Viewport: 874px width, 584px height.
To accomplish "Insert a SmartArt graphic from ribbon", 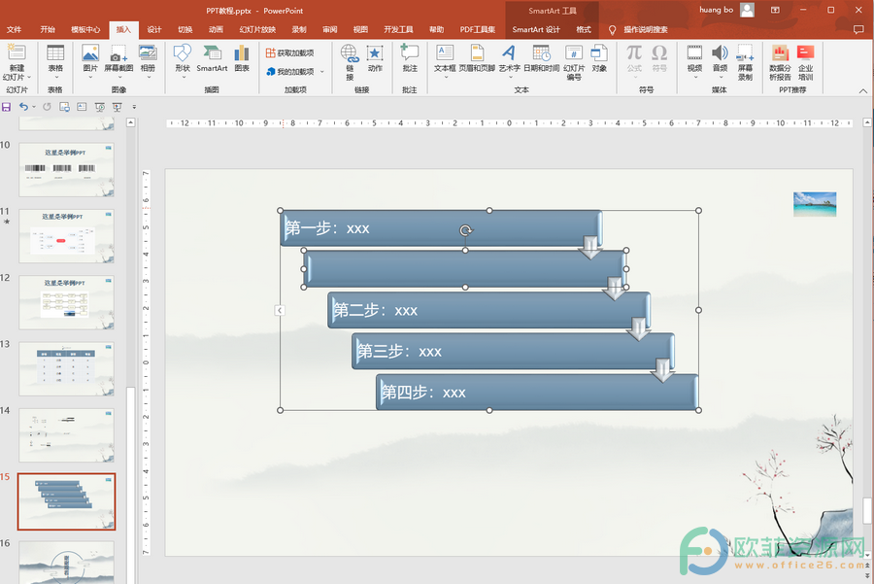I will click(x=212, y=58).
